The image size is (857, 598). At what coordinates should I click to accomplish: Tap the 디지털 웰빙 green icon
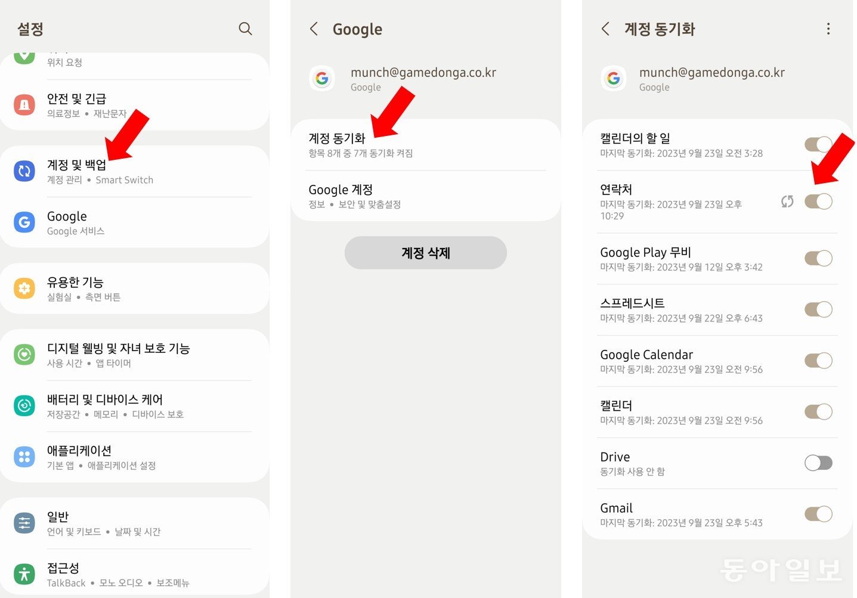coord(24,355)
